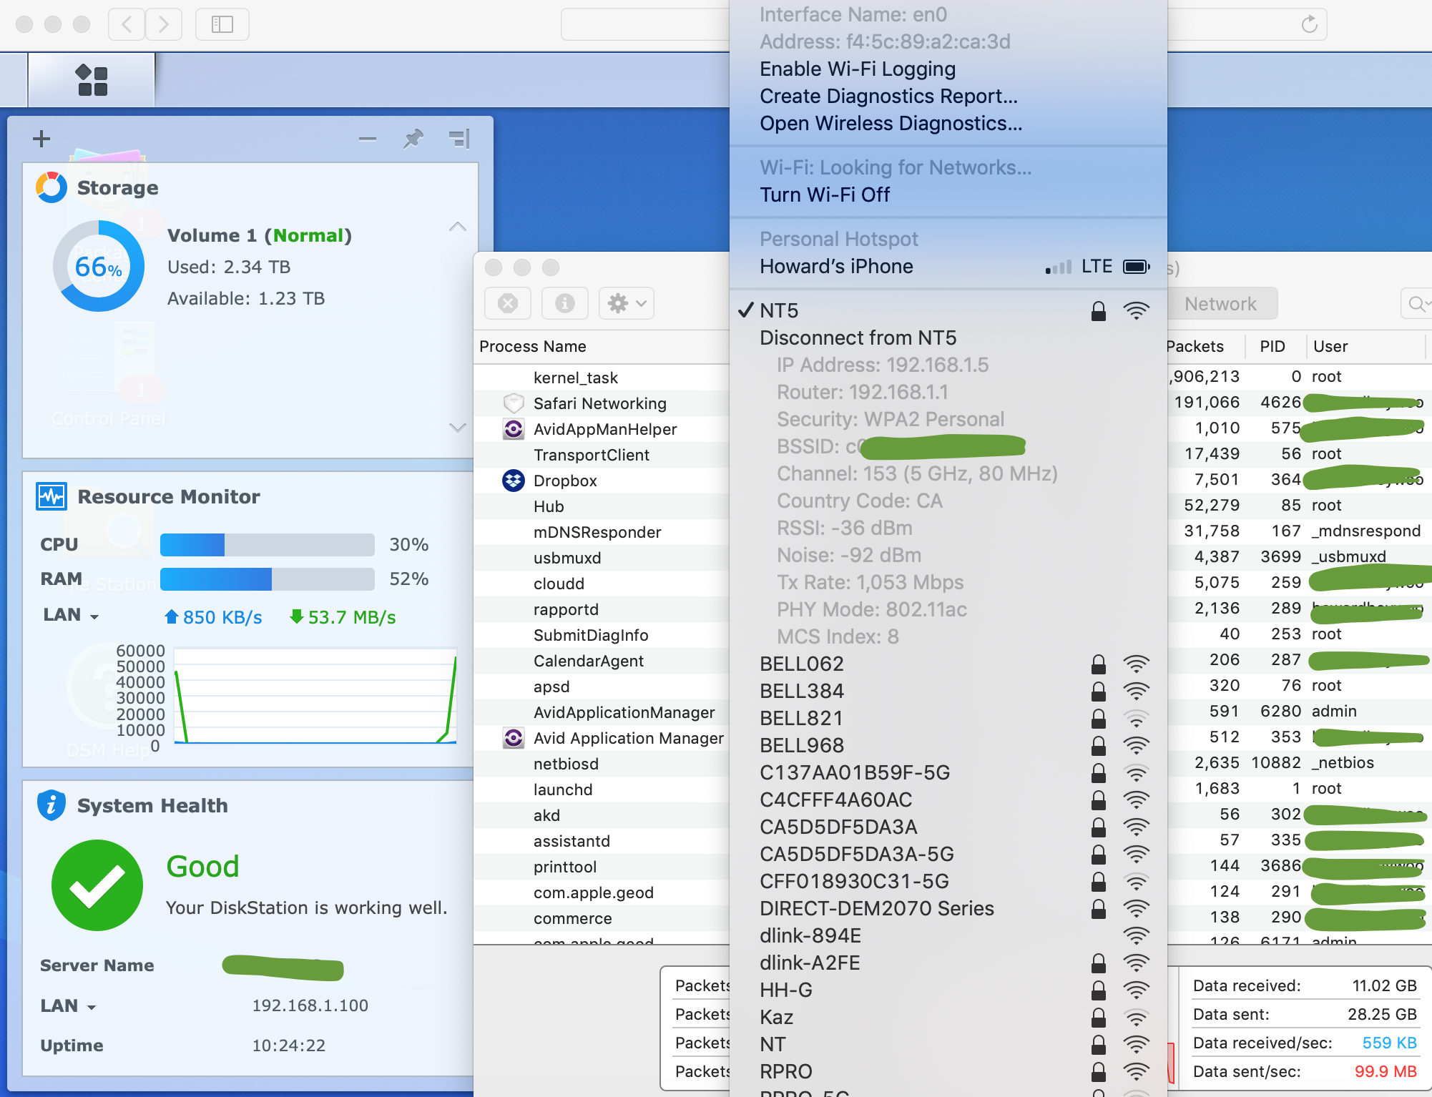
Task: Click the Avid Application Manager icon
Action: click(514, 738)
